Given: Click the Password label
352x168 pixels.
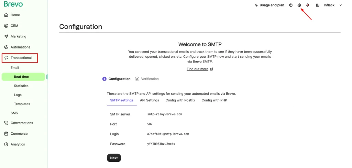Looking at the screenshot, I should [x=118, y=144].
